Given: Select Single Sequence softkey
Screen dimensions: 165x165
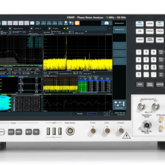Looking at the screenshot, I should 119,53.
